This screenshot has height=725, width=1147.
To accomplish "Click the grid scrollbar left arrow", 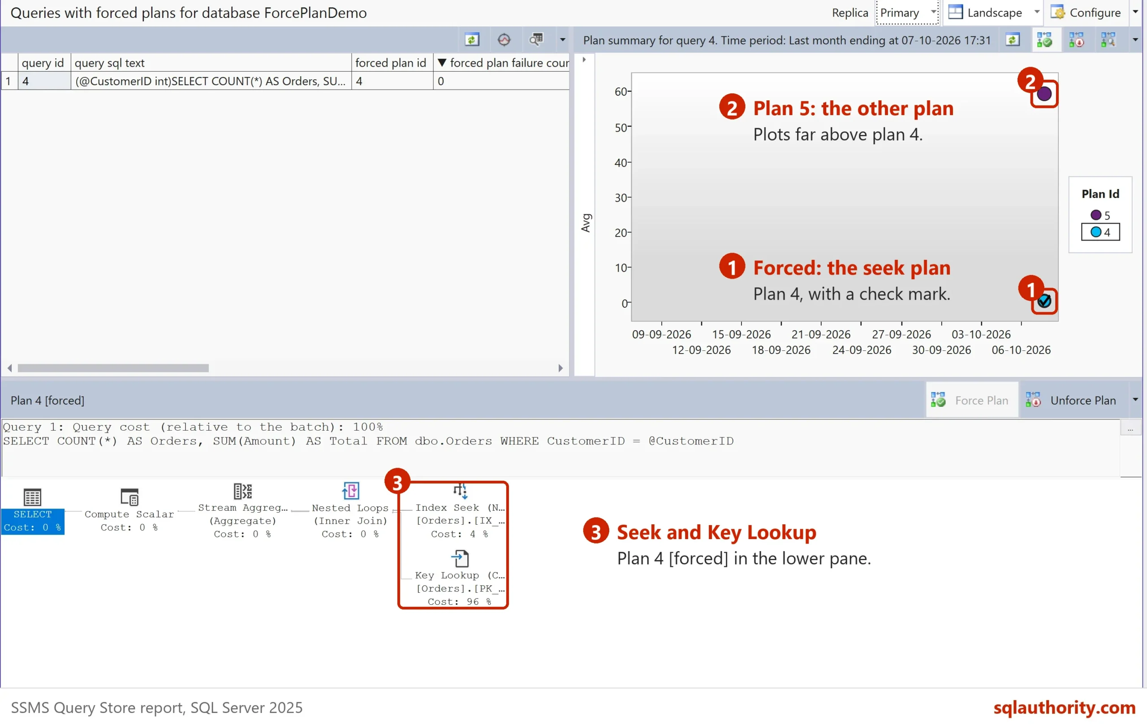I will (9, 368).
